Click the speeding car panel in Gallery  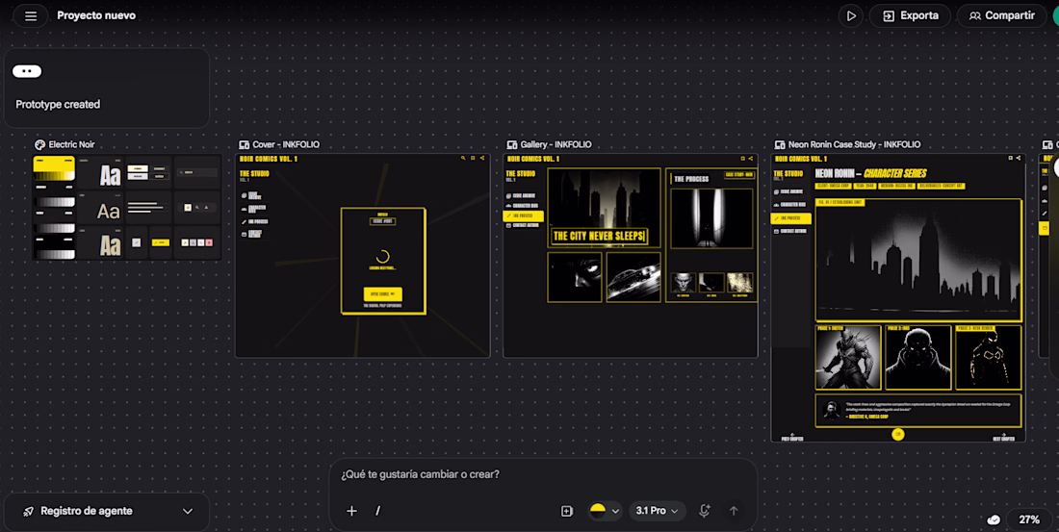[x=633, y=277]
